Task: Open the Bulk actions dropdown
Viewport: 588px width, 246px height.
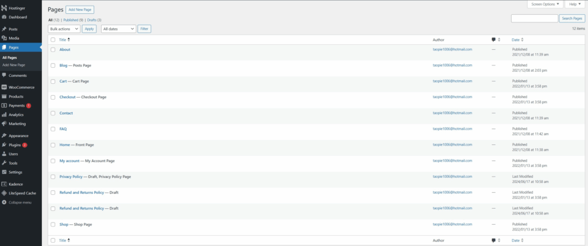Action: [64, 29]
